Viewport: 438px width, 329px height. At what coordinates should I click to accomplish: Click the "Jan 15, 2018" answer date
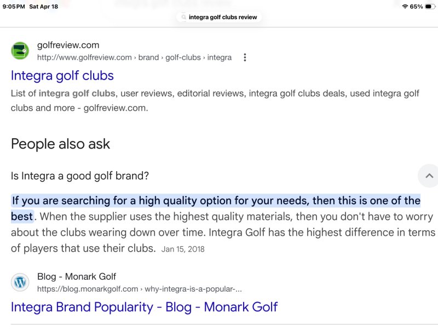(183, 249)
